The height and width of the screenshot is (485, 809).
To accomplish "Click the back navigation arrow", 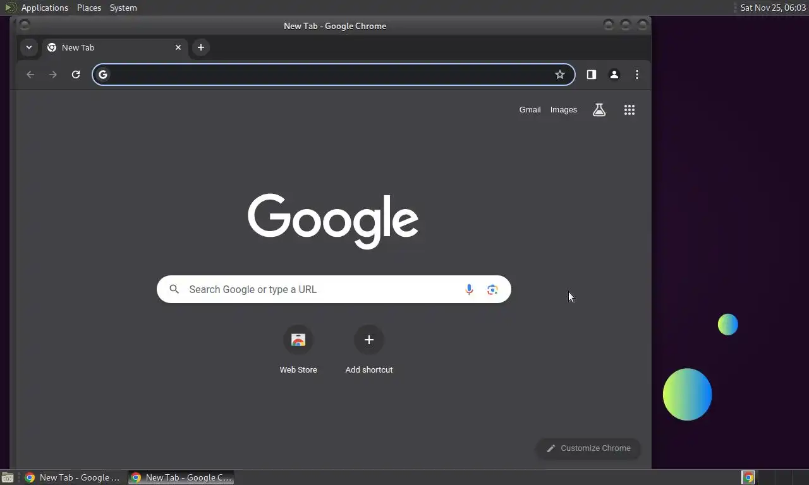I will coord(30,75).
